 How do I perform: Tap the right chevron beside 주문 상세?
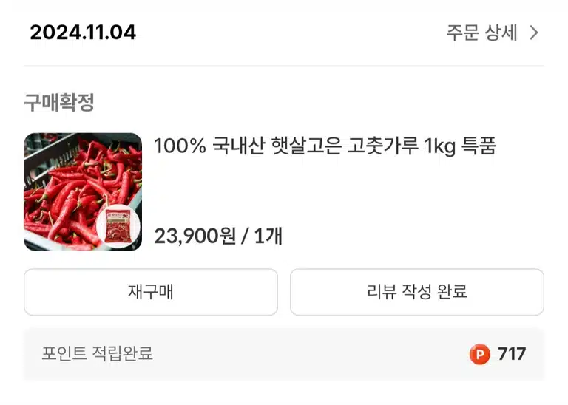tap(534, 33)
